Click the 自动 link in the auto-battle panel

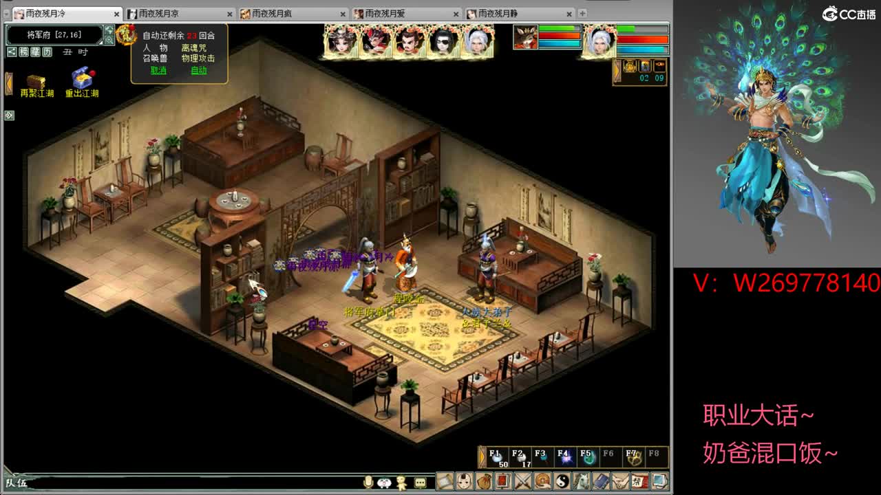(x=198, y=70)
